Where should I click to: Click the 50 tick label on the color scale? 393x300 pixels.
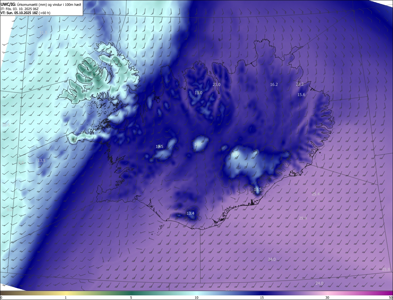pyautogui.click(x=391, y=298)
